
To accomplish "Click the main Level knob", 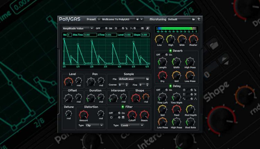I will [69, 81].
